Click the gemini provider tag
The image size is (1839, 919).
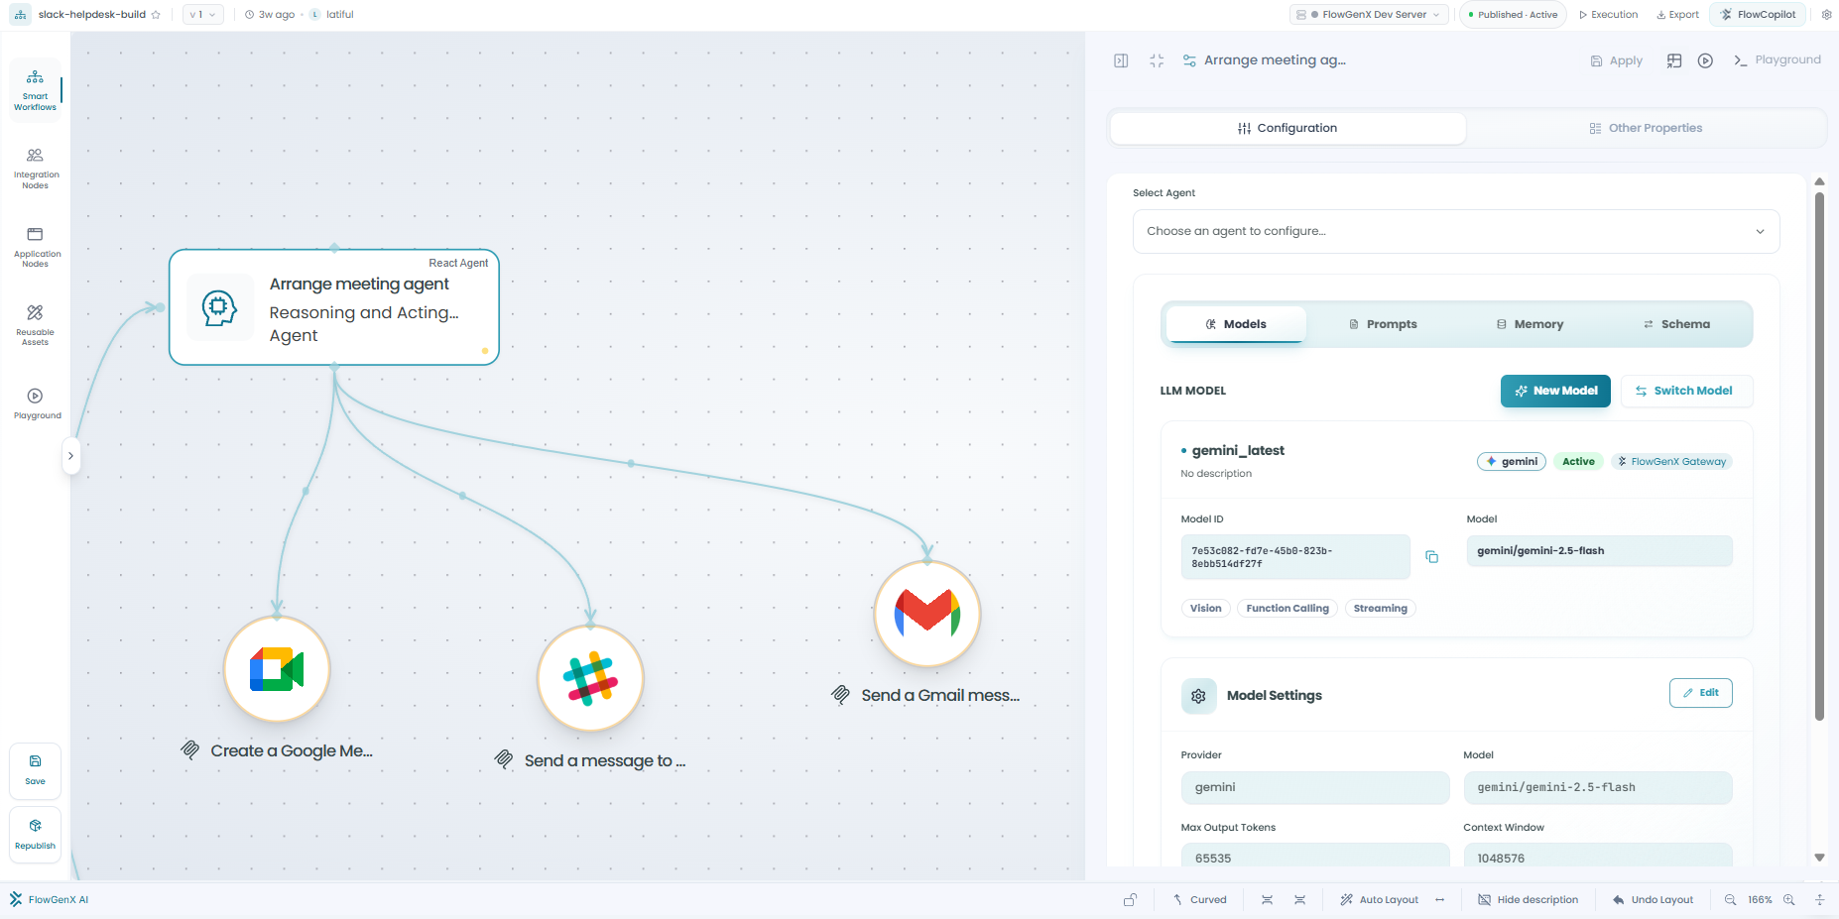click(1512, 461)
